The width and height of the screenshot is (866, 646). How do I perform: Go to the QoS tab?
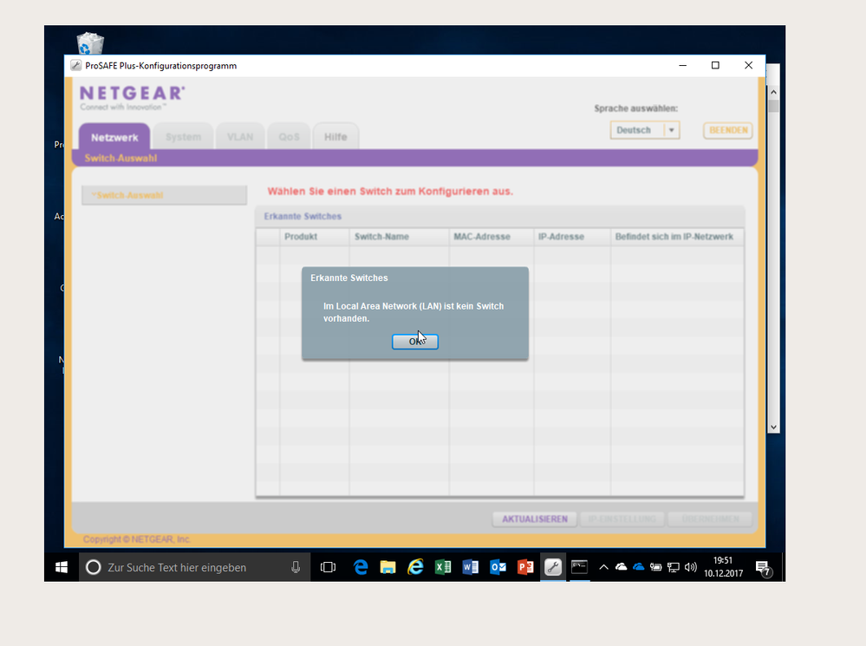[289, 137]
